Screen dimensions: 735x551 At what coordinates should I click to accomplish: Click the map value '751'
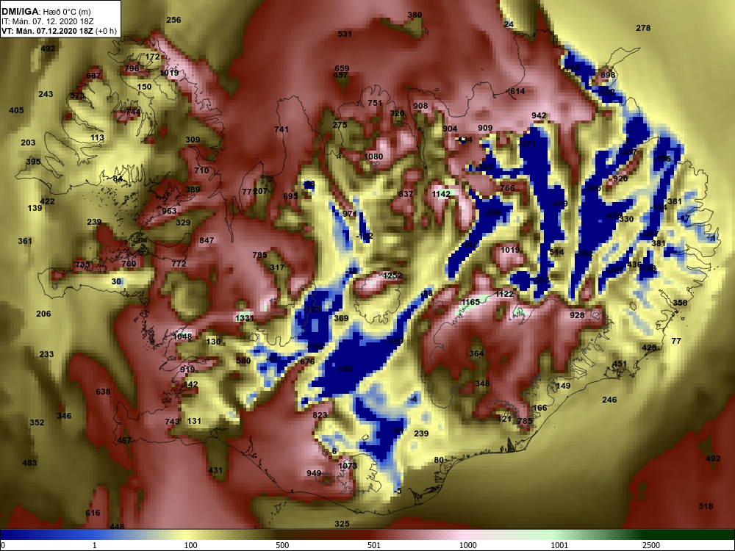point(375,103)
